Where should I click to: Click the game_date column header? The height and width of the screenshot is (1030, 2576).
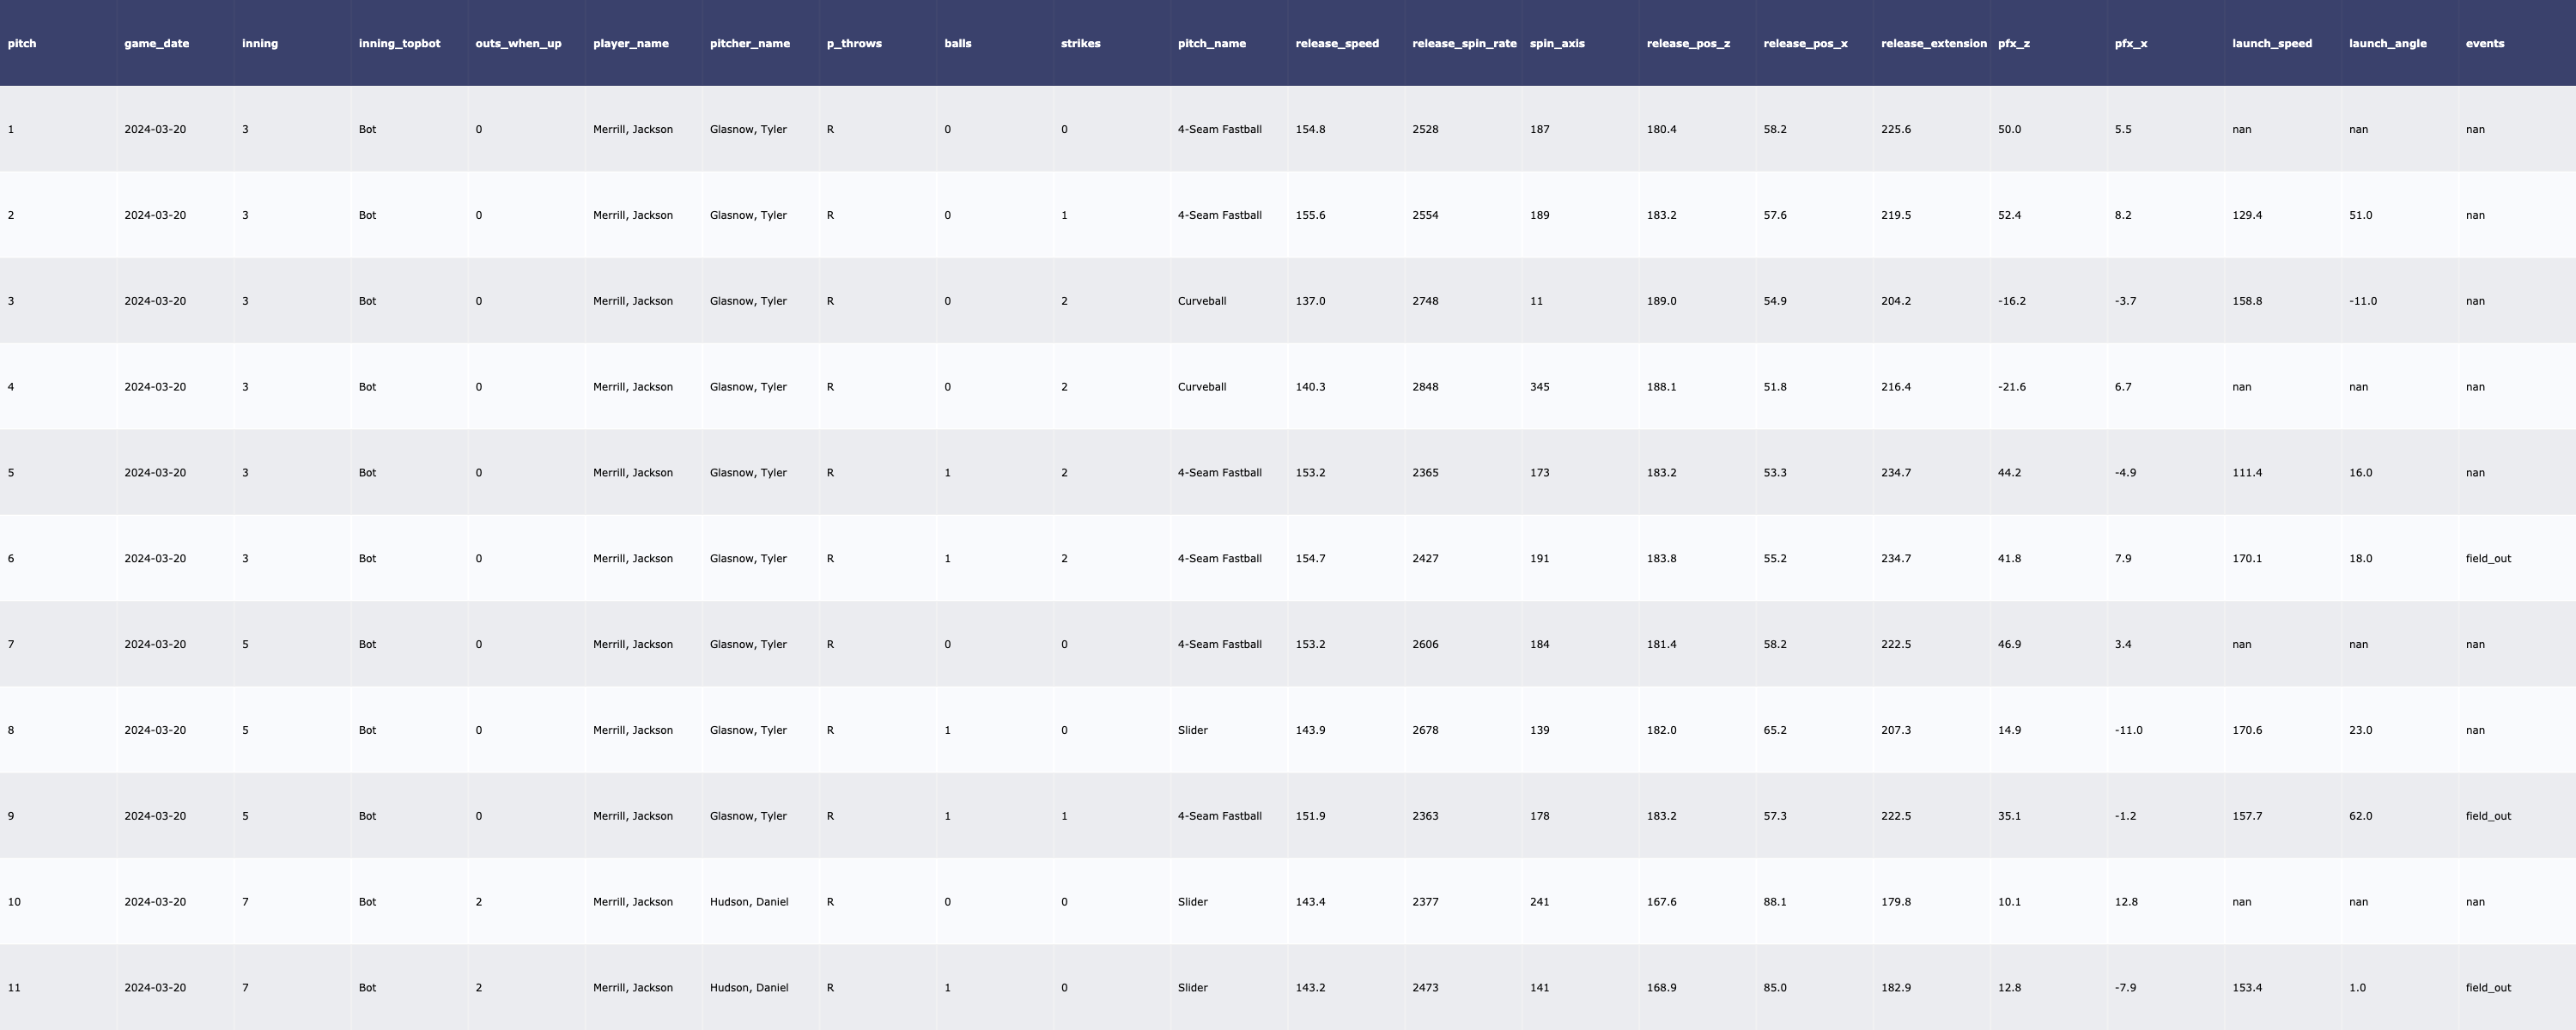tap(156, 43)
